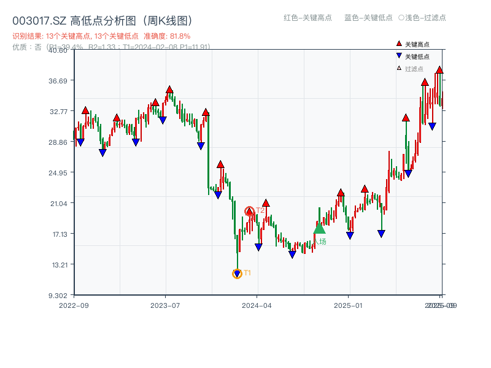Screen dimensions: 491x368
Task: Select red peak triangle above 2023-07
Action: click(170, 90)
